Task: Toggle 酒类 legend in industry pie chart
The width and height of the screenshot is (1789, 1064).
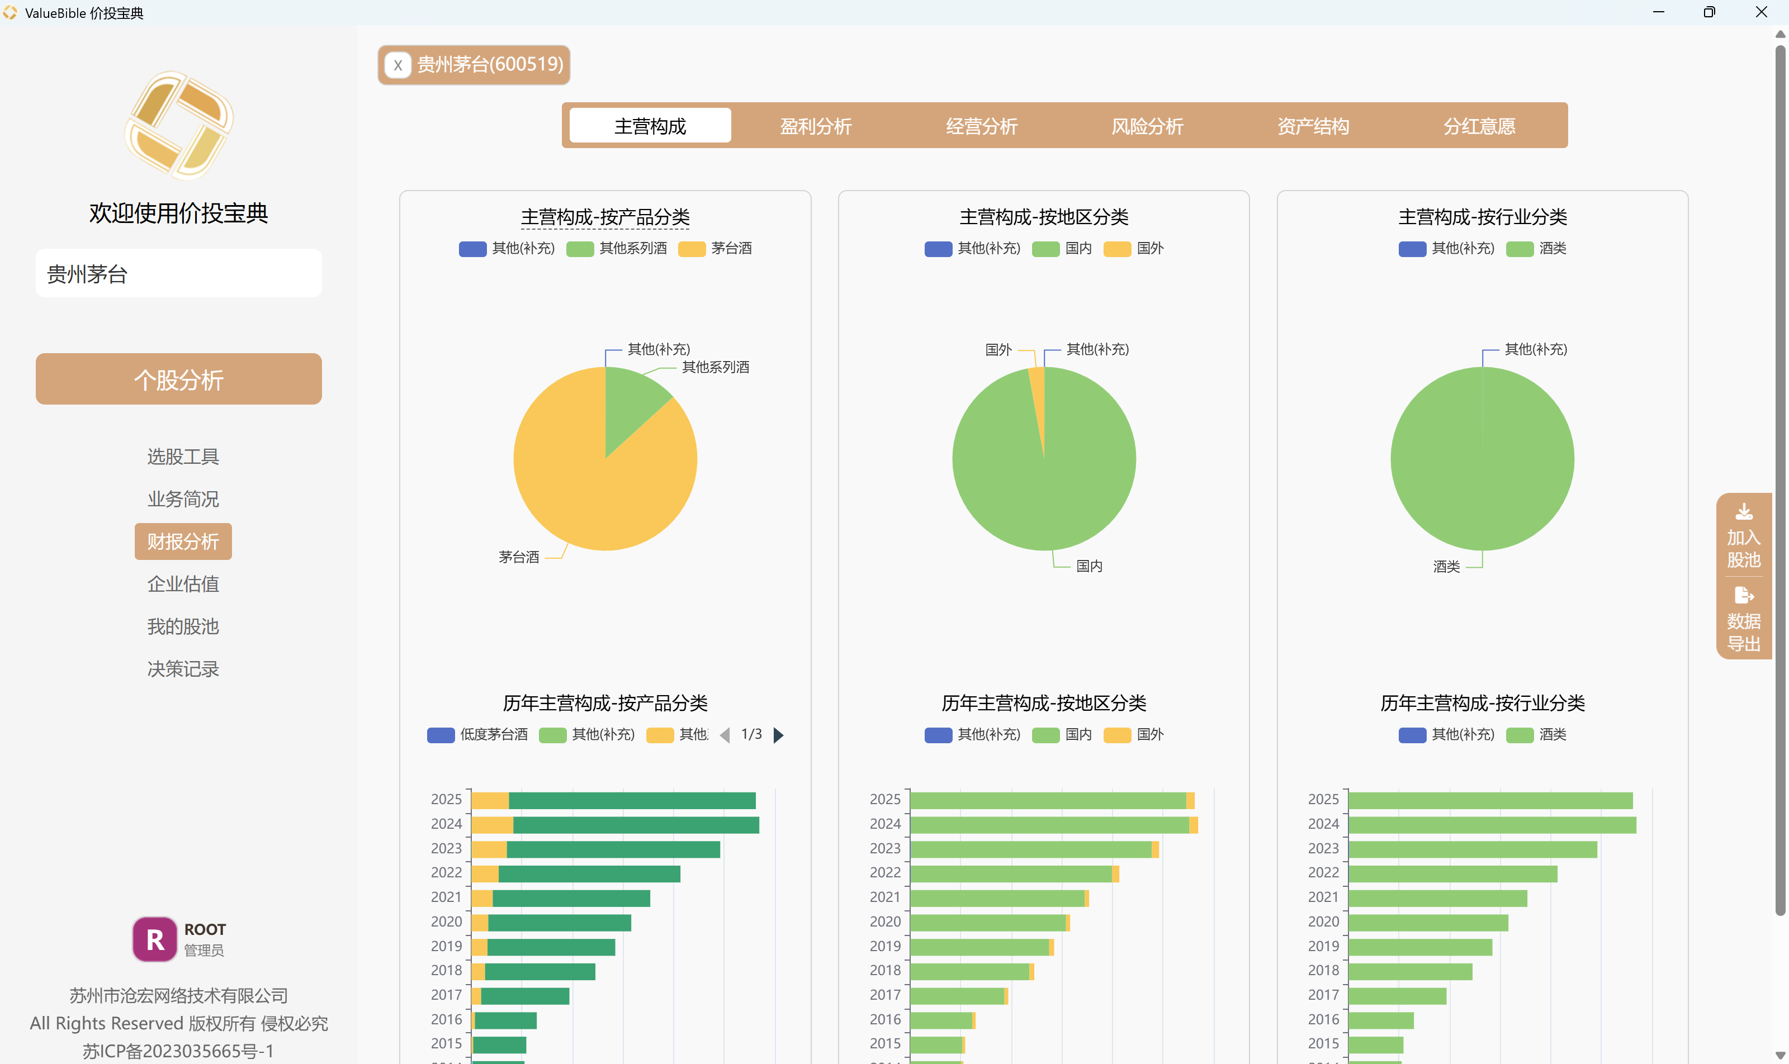Action: [1536, 248]
